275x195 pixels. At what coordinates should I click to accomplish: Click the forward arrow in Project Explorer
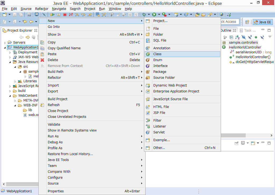(x=28, y=37)
